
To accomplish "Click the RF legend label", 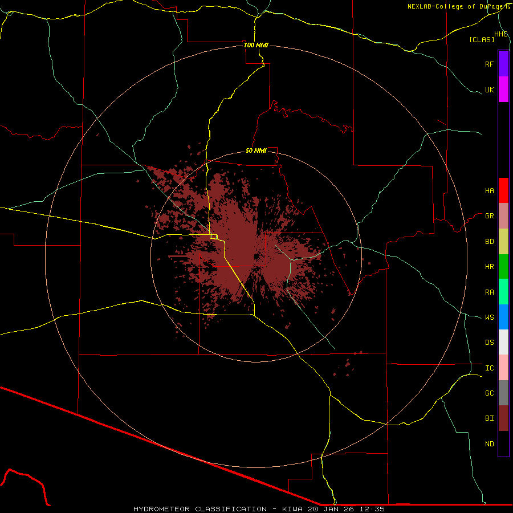I will click(x=489, y=64).
